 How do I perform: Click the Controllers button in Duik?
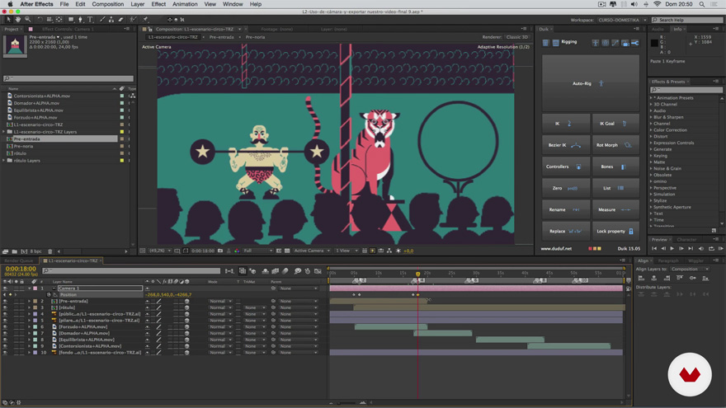click(x=566, y=166)
